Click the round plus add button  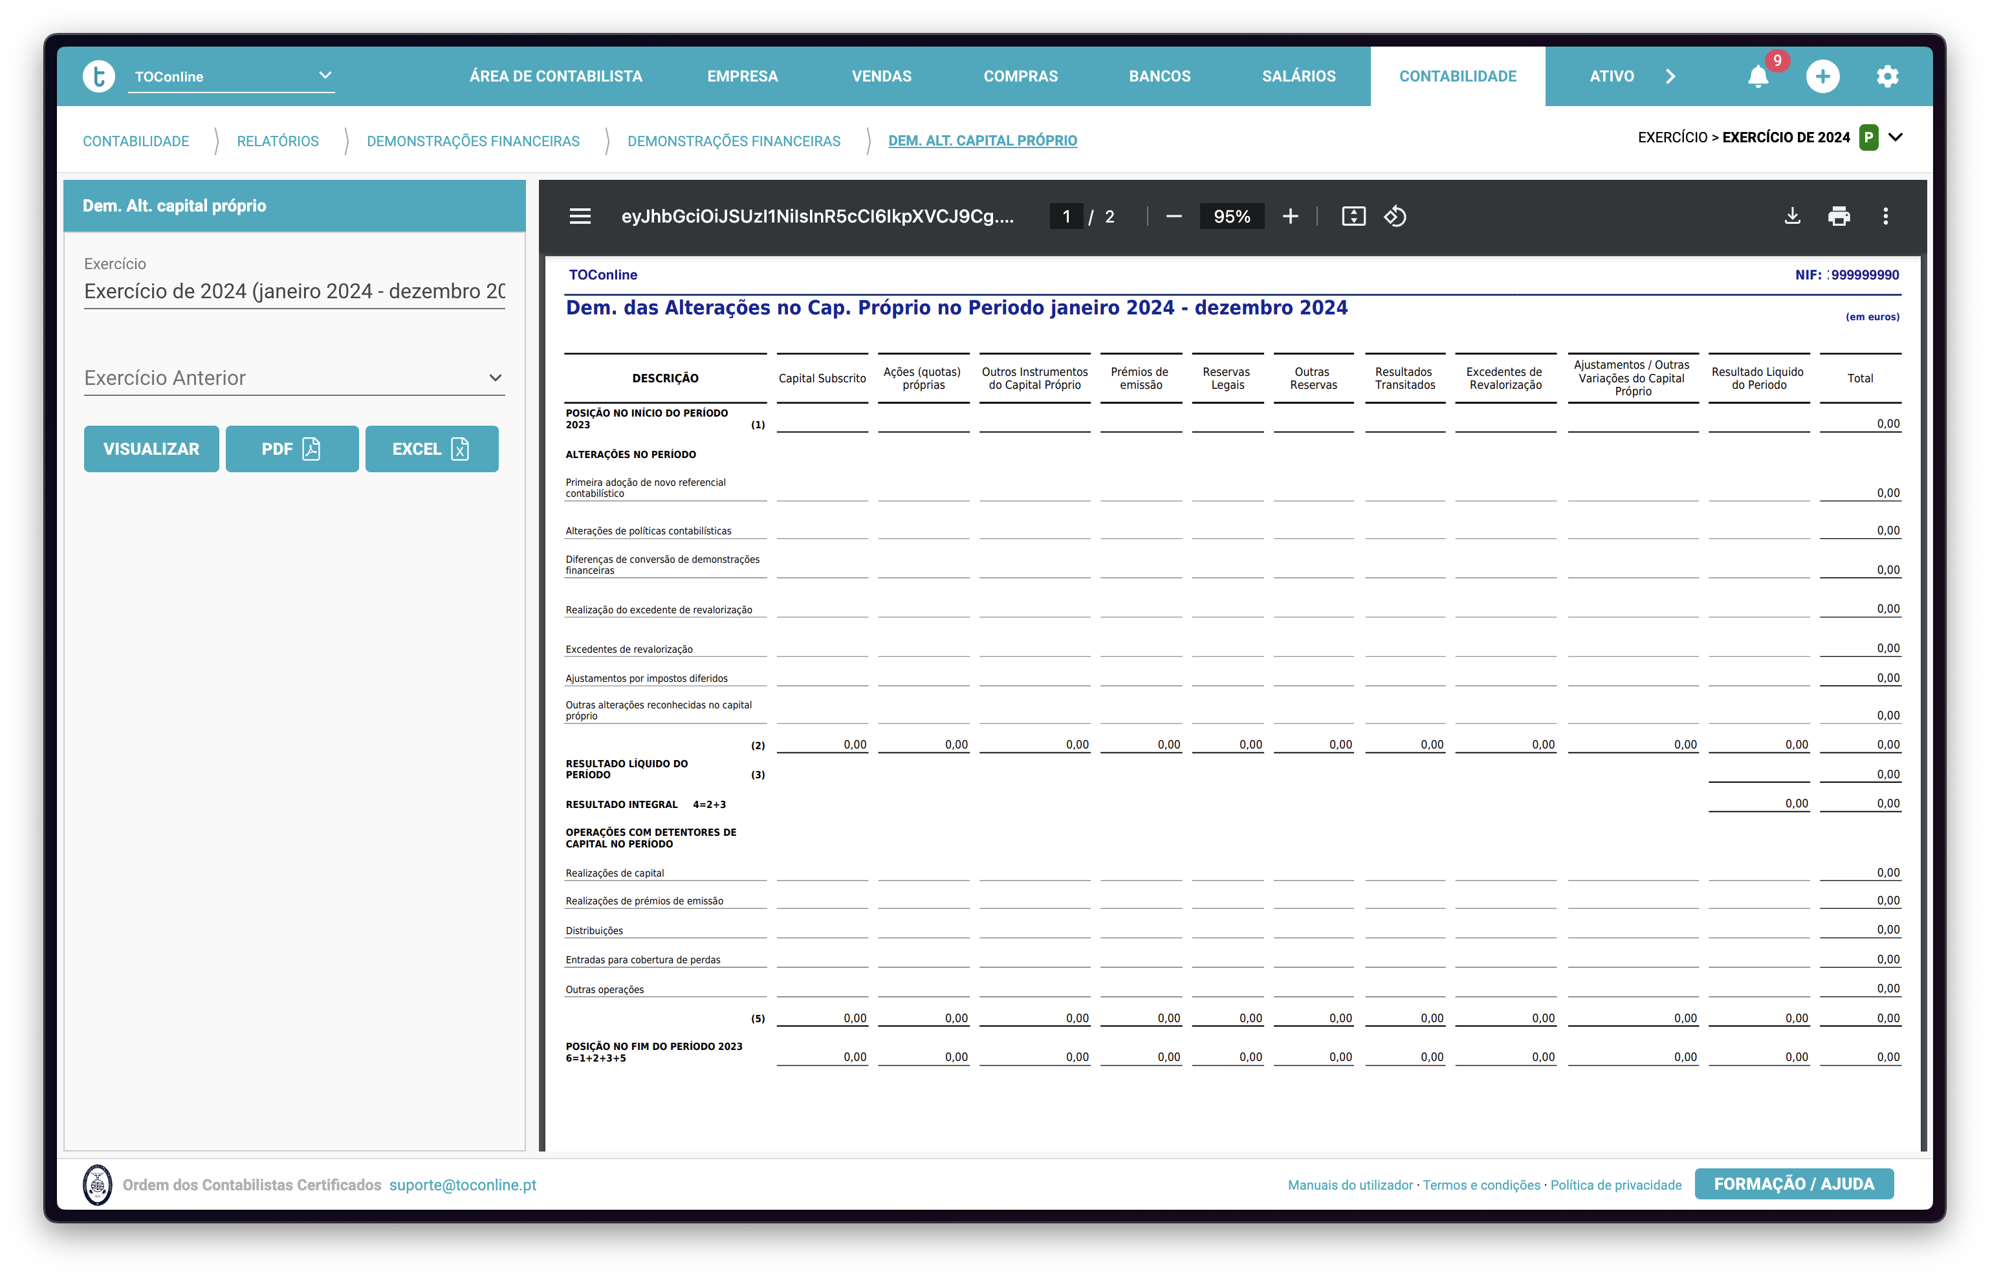coord(1822,76)
